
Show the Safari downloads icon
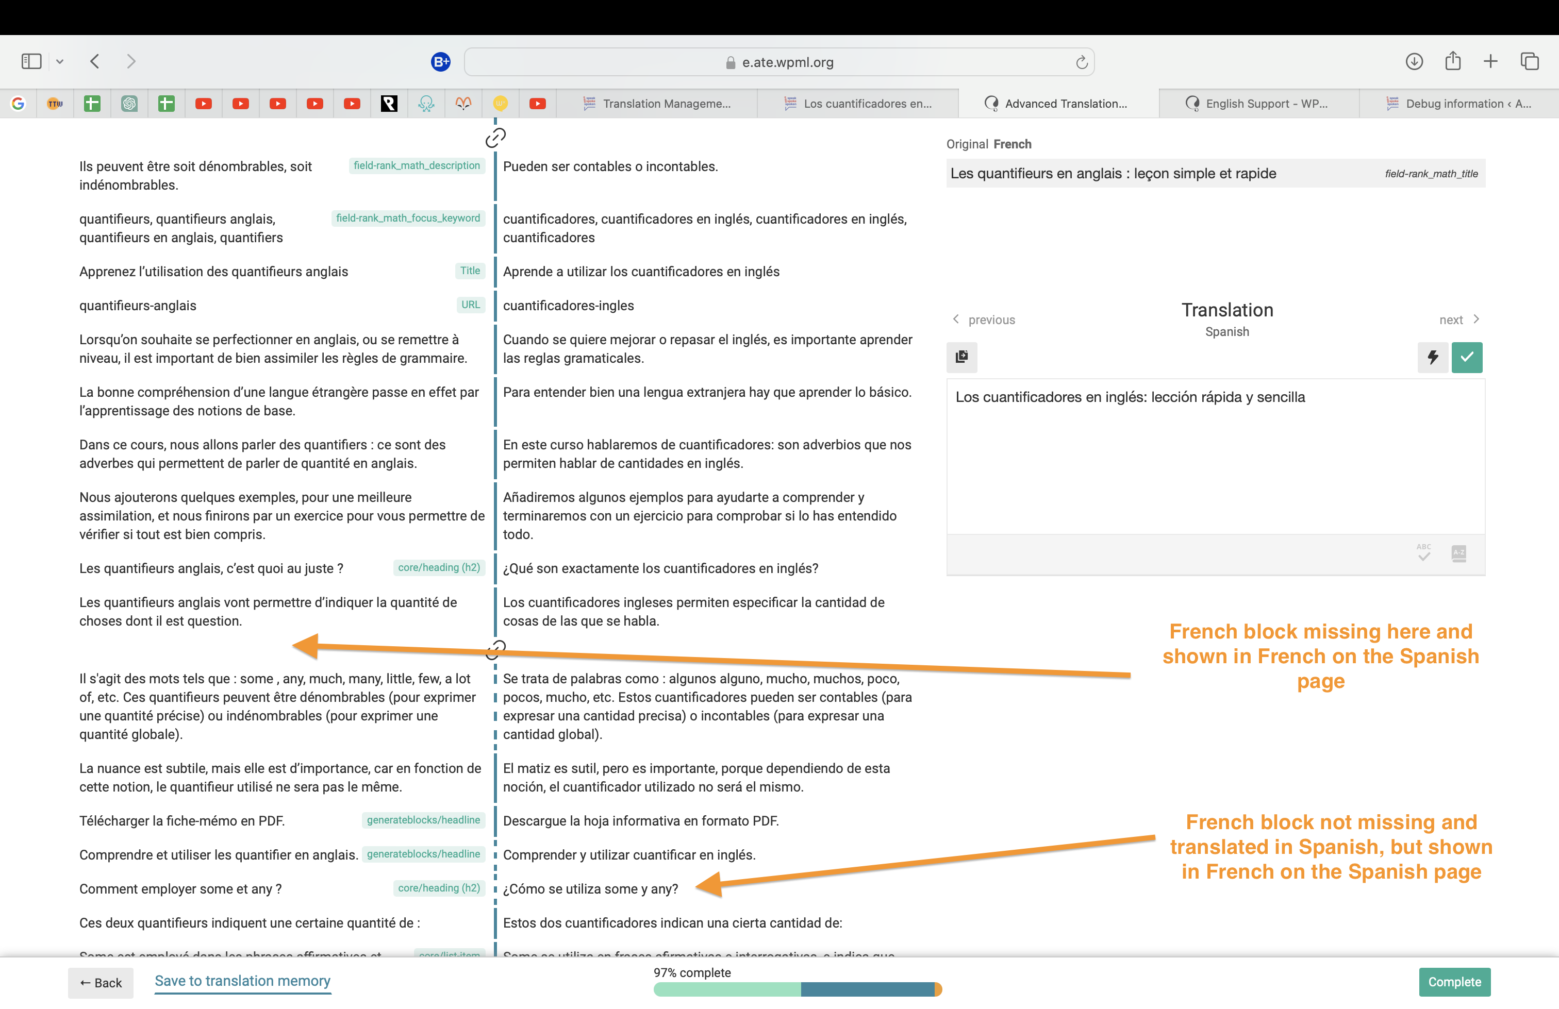point(1414,61)
